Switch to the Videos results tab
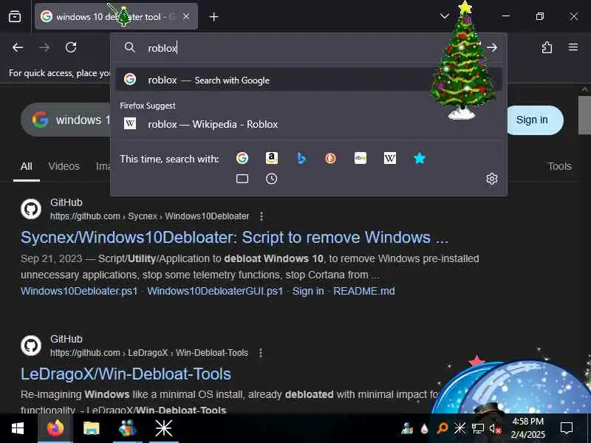The width and height of the screenshot is (591, 443). point(64,167)
